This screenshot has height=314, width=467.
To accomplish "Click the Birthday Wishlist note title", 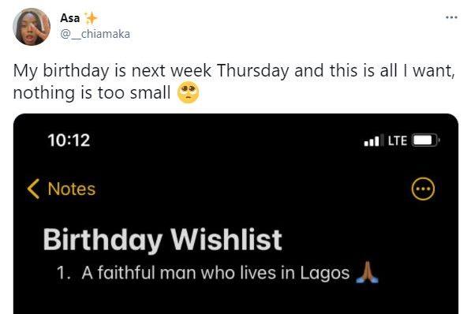I will click(163, 240).
